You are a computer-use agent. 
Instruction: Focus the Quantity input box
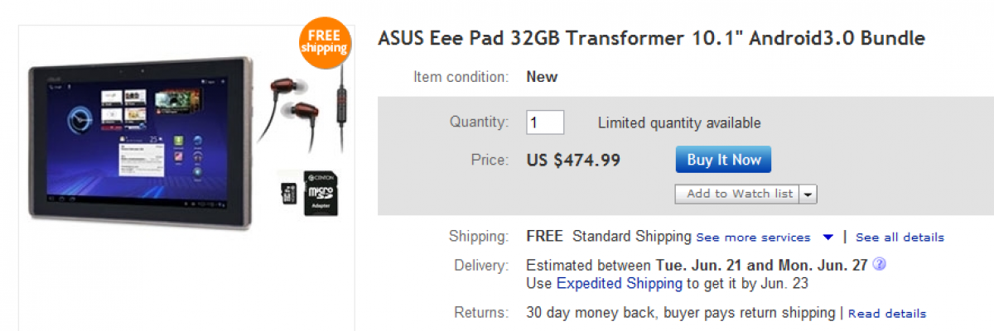click(x=545, y=122)
